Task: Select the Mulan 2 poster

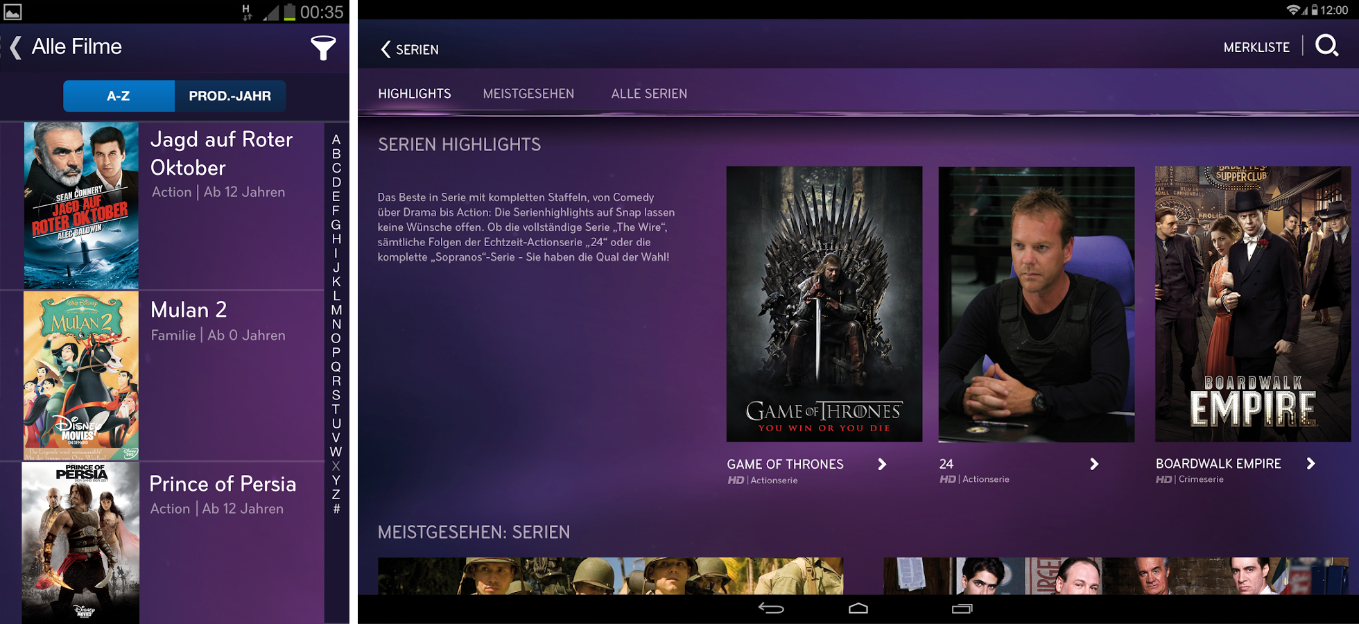Action: [x=81, y=376]
